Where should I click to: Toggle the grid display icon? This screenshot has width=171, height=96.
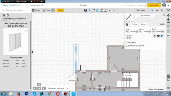(168, 76)
